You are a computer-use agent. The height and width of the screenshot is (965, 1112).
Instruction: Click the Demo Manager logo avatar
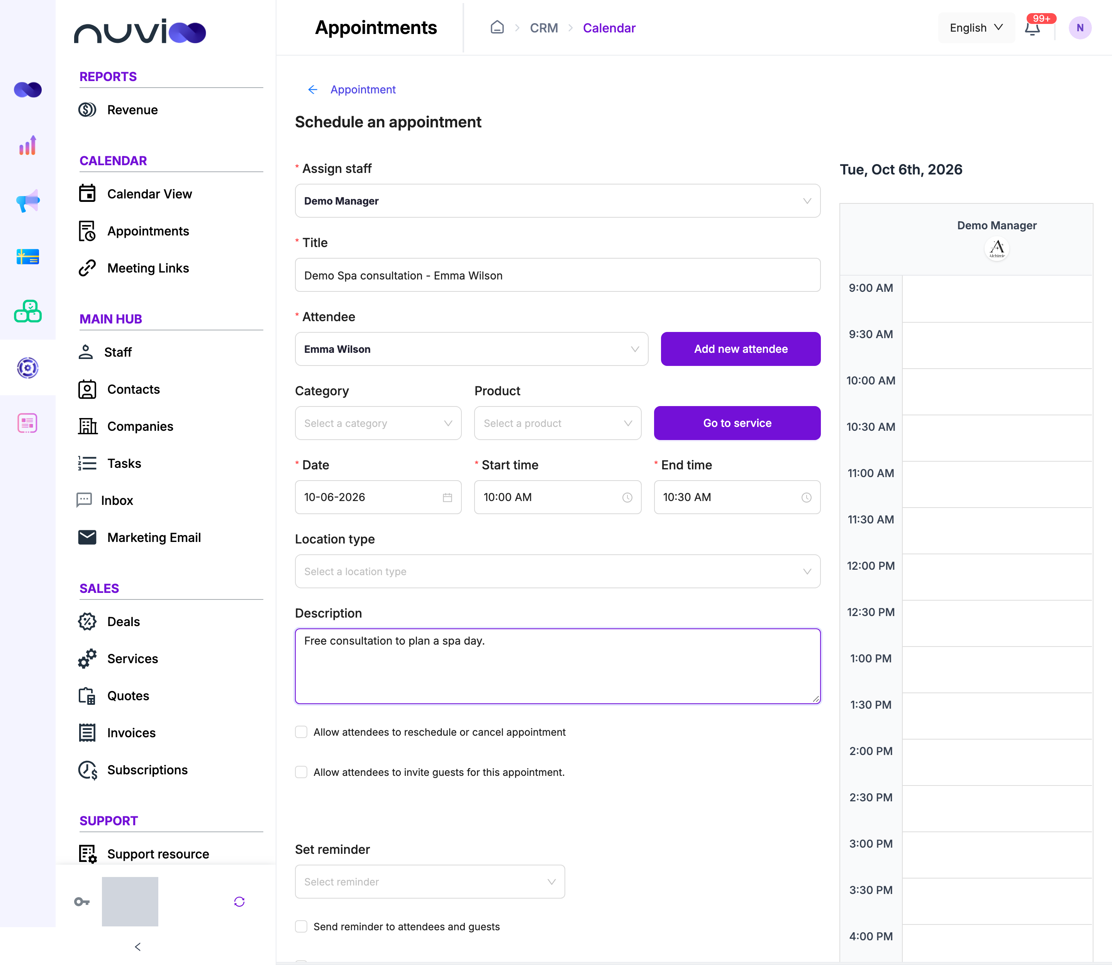[x=997, y=249]
